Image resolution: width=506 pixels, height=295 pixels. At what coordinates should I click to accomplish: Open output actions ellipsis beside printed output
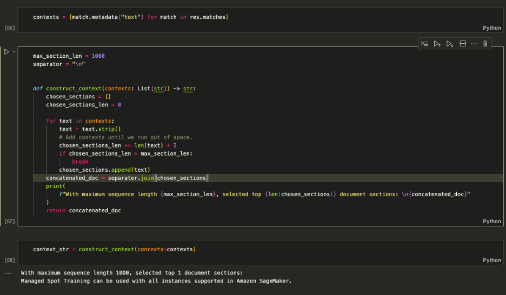[x=8, y=273]
